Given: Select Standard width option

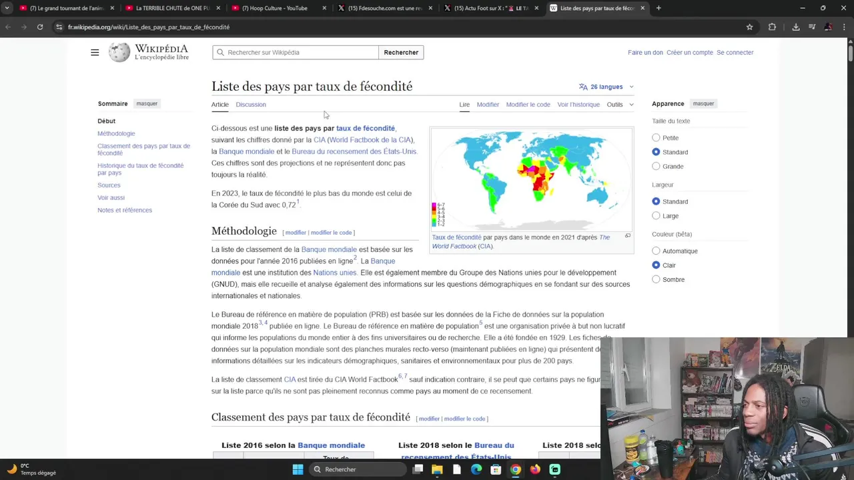Looking at the screenshot, I should click(x=656, y=201).
